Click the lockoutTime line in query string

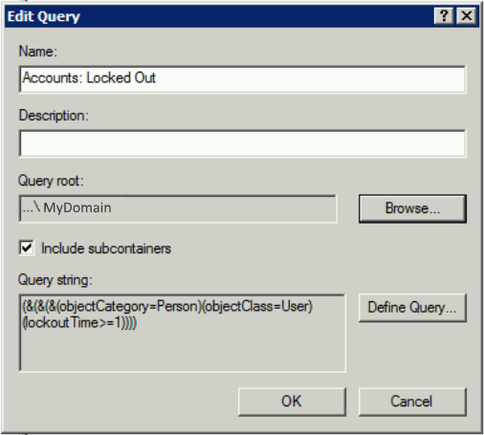click(x=79, y=322)
